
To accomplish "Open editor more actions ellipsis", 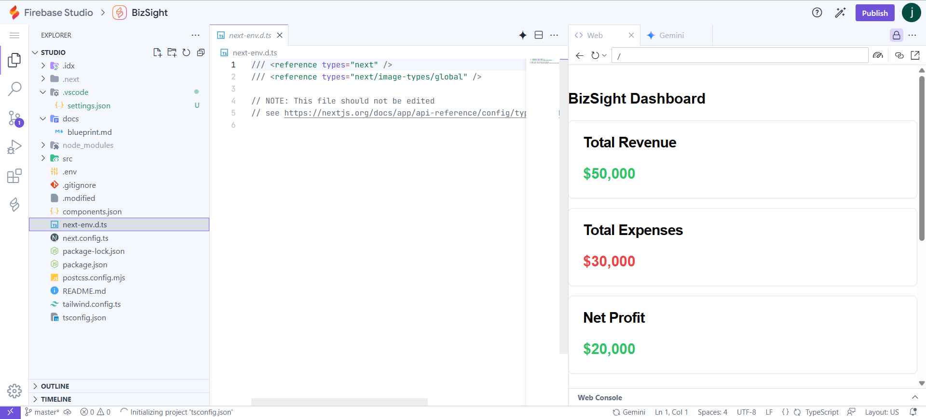I will [x=554, y=35].
